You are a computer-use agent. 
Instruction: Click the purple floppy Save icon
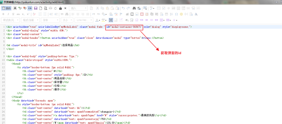pyautogui.click(x=36, y=8)
